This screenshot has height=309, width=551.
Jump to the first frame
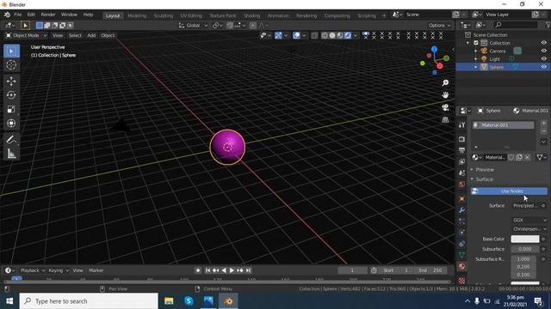click(207, 270)
